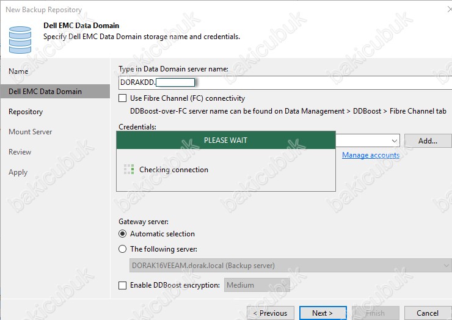Click the Specify Dell EMC Data Domain description text
This screenshot has width=452, height=320.
(142, 37)
